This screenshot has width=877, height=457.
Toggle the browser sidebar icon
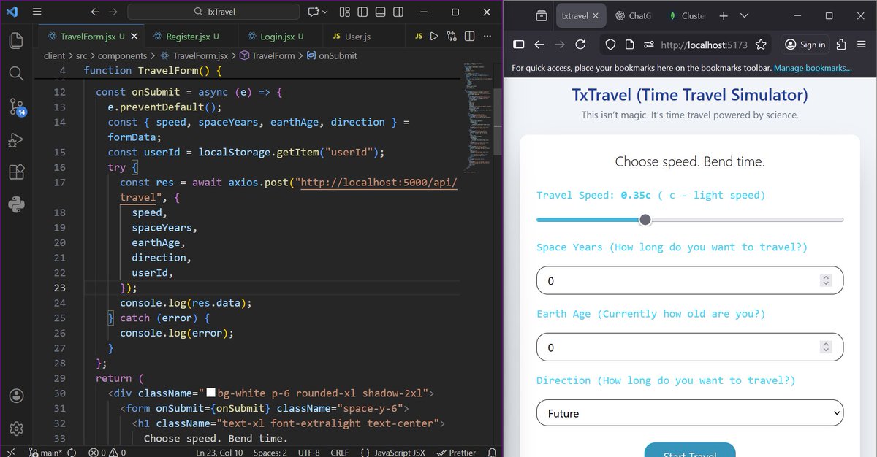[519, 45]
